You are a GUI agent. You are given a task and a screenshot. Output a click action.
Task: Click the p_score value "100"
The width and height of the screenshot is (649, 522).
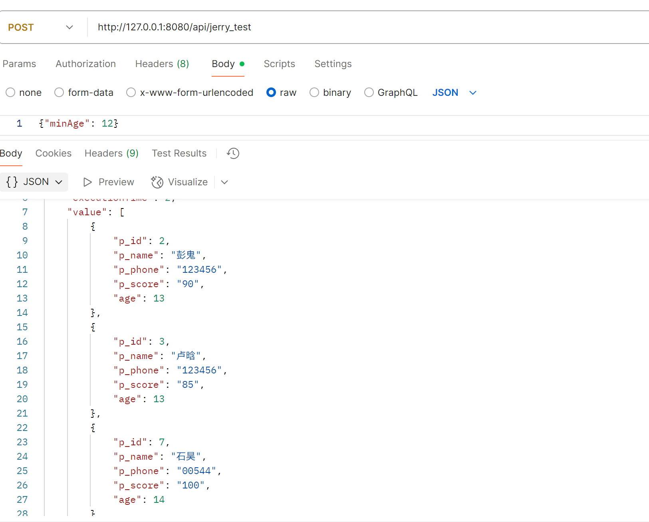191,485
